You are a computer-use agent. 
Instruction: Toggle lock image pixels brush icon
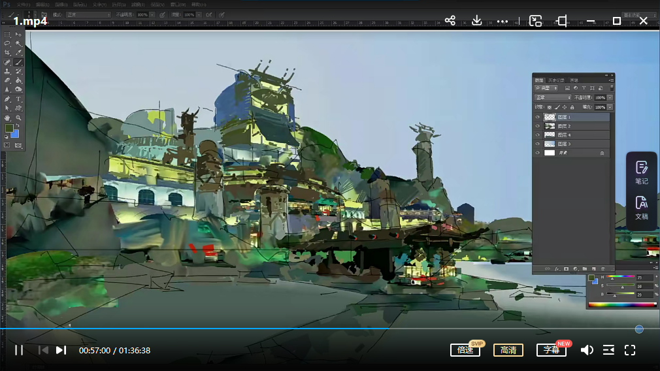click(x=557, y=107)
